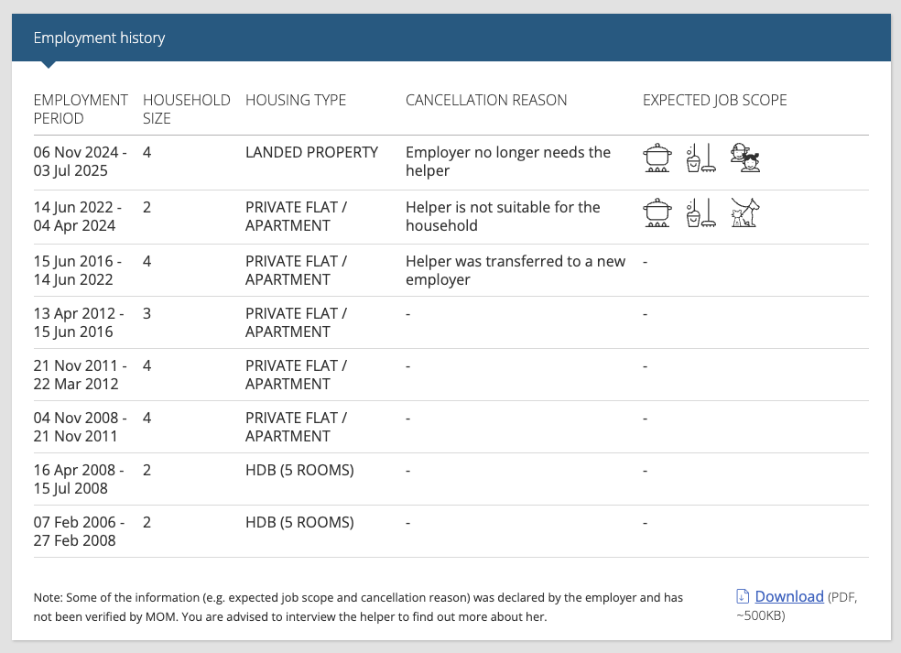Click childcare icon in 2024-2025 row
Viewport: 901px width, 653px height.
745,158
